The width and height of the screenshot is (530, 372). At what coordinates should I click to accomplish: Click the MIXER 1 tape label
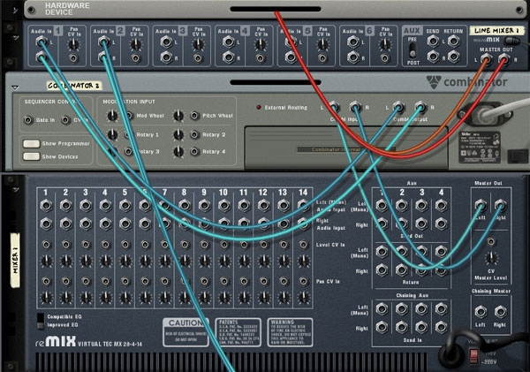(15, 260)
